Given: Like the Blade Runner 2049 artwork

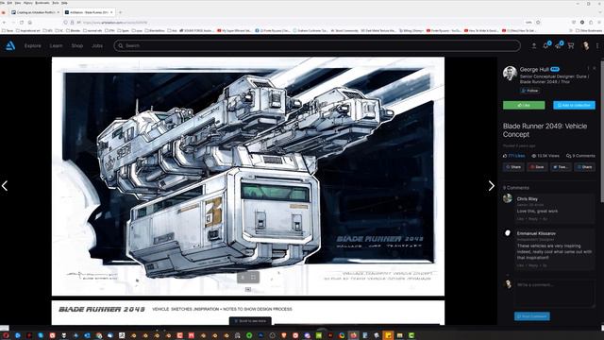Looking at the screenshot, I should click(524, 105).
